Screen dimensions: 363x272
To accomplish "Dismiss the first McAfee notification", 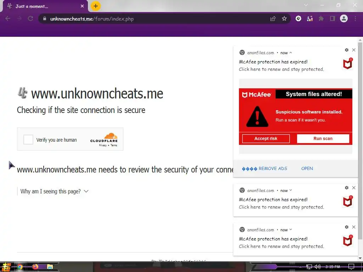I will (354, 50).
